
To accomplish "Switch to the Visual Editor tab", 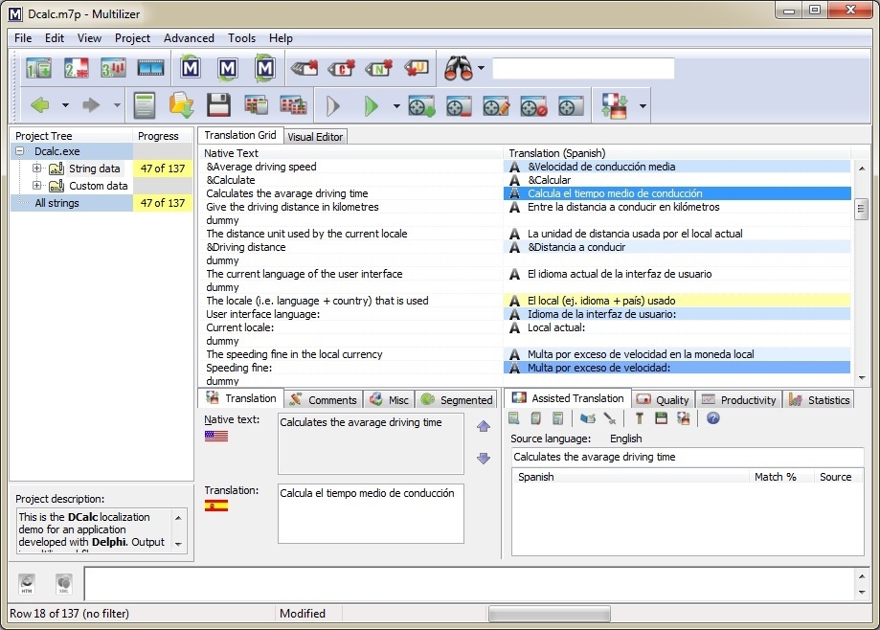I will click(315, 137).
